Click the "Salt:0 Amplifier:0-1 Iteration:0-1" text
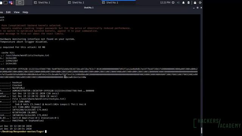242x136 pixels. (36, 118)
